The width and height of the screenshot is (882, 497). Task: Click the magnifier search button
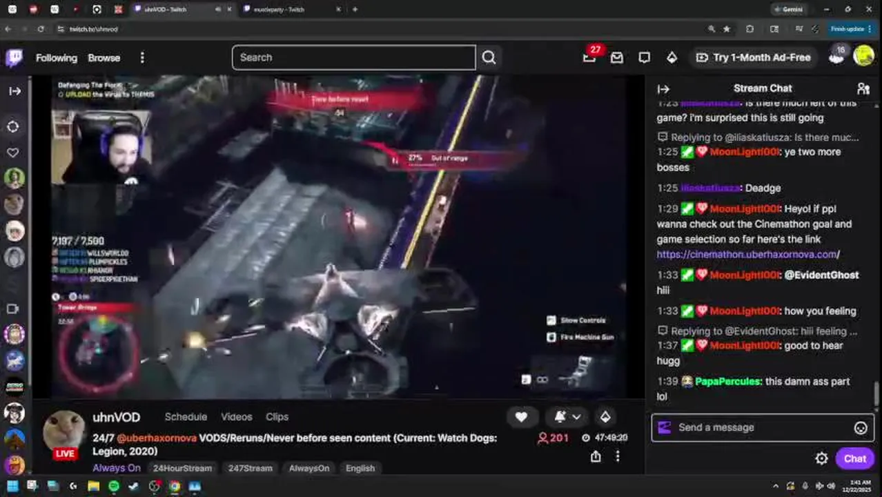(489, 57)
